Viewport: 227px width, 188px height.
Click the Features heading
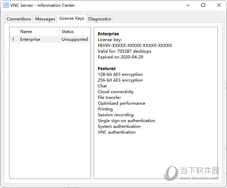[107, 68]
